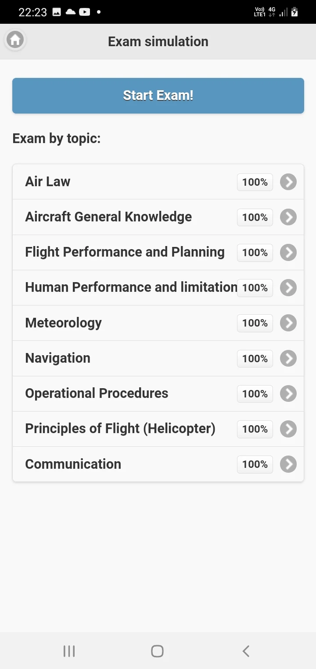Tap the Navigation row arrow icon
Image resolution: width=316 pixels, height=669 pixels.
tap(288, 358)
